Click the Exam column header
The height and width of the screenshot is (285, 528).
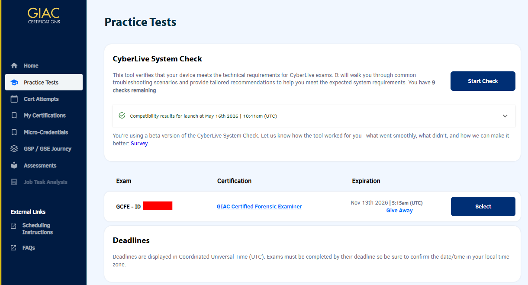[124, 181]
